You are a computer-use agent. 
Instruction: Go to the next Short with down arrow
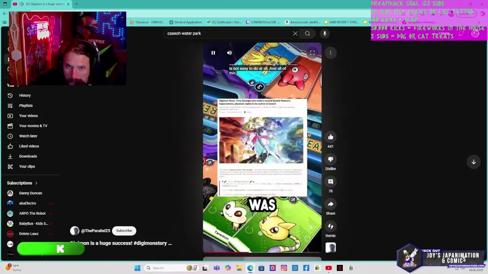(x=474, y=162)
